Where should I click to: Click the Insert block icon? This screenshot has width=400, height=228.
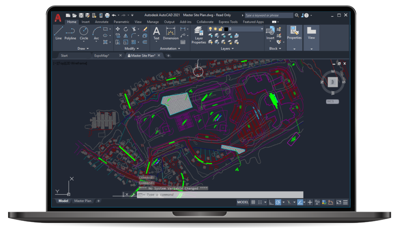[x=270, y=32]
